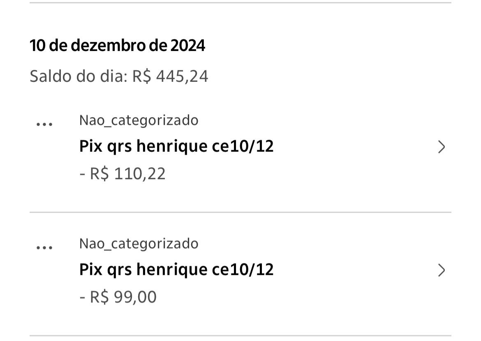Image resolution: width=481 pixels, height=341 pixels.
Task: Click the three-dots icon beside the R$ 99,00 transaction
Action: click(44, 248)
